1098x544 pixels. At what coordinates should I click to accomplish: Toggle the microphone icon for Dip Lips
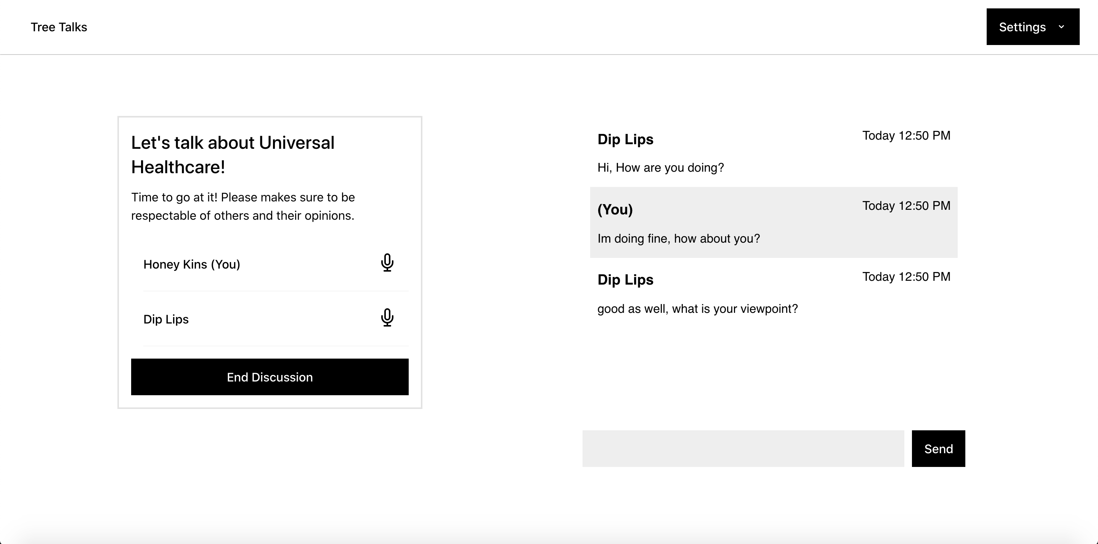pyautogui.click(x=387, y=318)
